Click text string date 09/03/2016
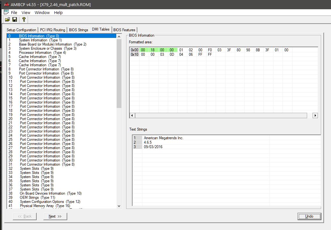Image resolution: width=331 pixels, height=230 pixels. (153, 147)
